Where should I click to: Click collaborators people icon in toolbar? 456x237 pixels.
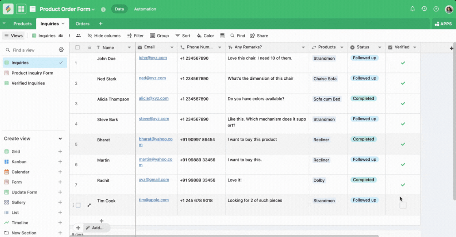78,36
